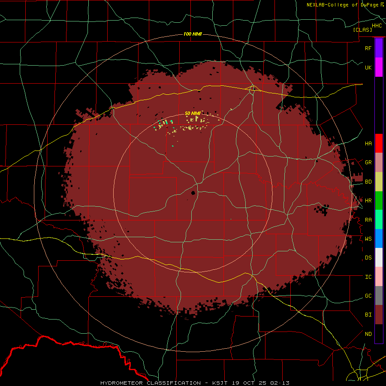
Task: Select the GR pink legend swatch
Action: (x=379, y=163)
